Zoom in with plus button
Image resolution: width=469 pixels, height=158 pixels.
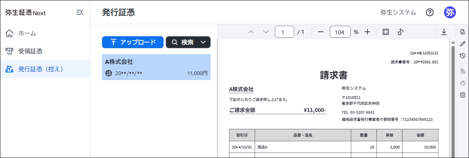tap(367, 32)
